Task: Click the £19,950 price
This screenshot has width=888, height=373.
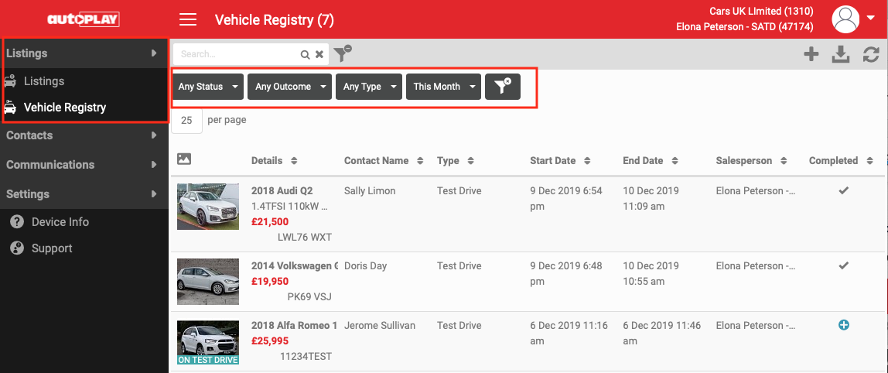Action: point(269,281)
